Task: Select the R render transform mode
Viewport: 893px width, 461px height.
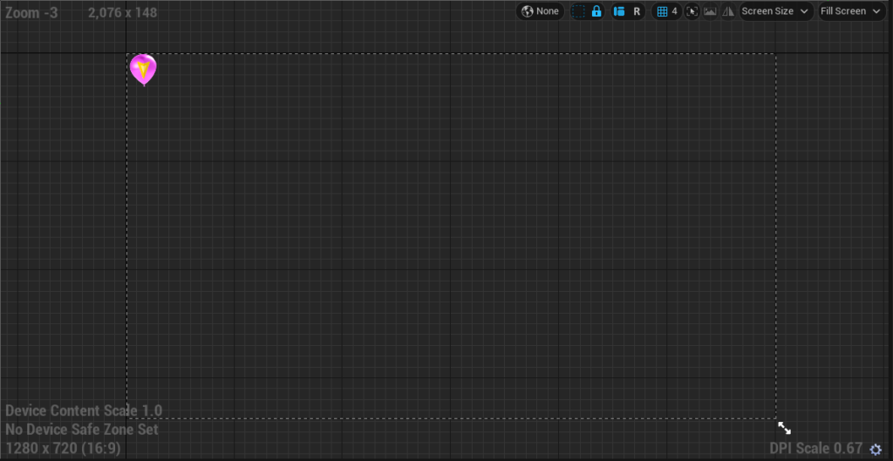Action: click(x=637, y=11)
